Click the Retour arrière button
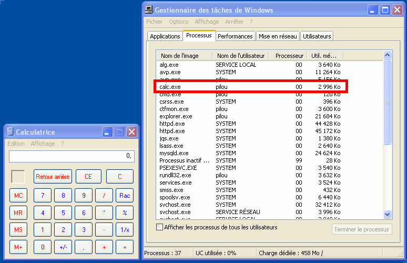Image resolution: width=407 pixels, height=263 pixels. pos(53,177)
